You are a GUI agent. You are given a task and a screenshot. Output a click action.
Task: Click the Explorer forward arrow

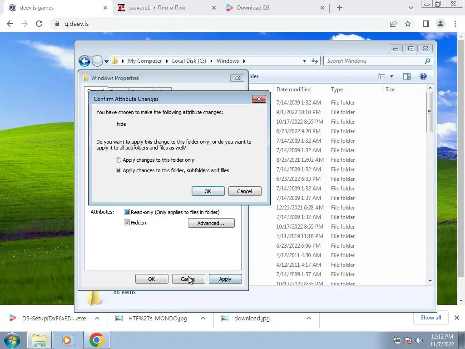97,61
